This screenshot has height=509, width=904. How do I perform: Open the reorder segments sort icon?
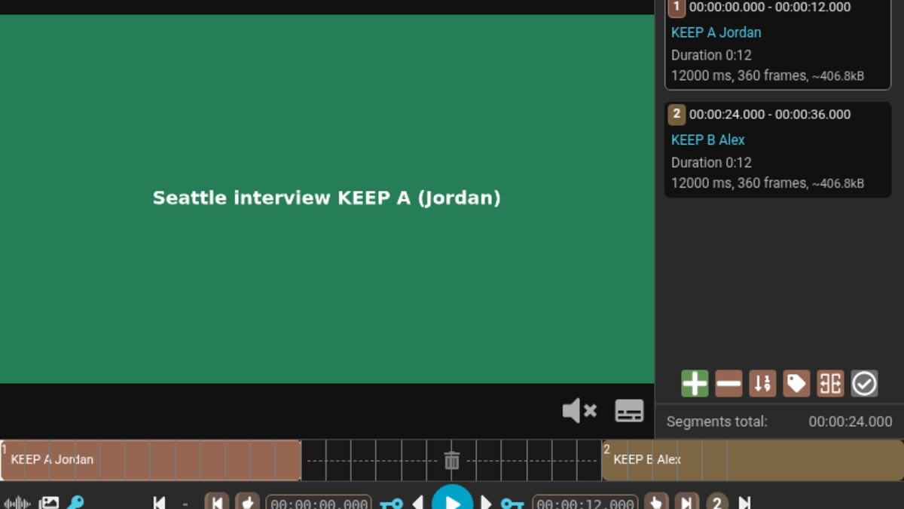pos(762,384)
